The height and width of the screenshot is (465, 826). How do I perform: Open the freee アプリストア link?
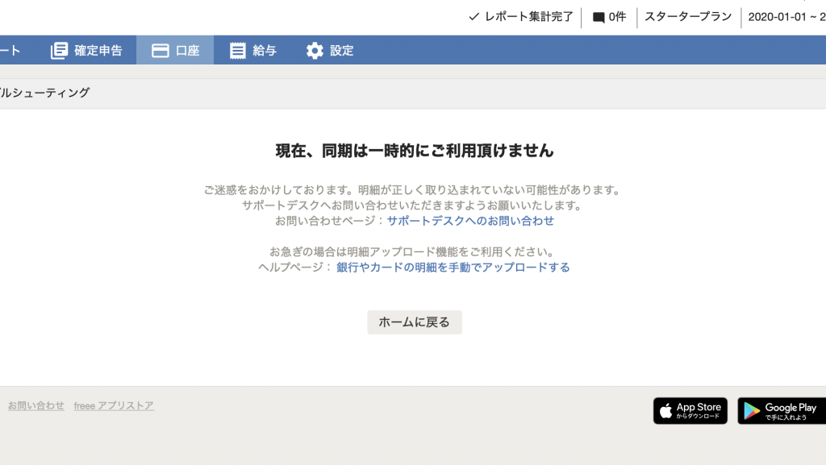[114, 405]
